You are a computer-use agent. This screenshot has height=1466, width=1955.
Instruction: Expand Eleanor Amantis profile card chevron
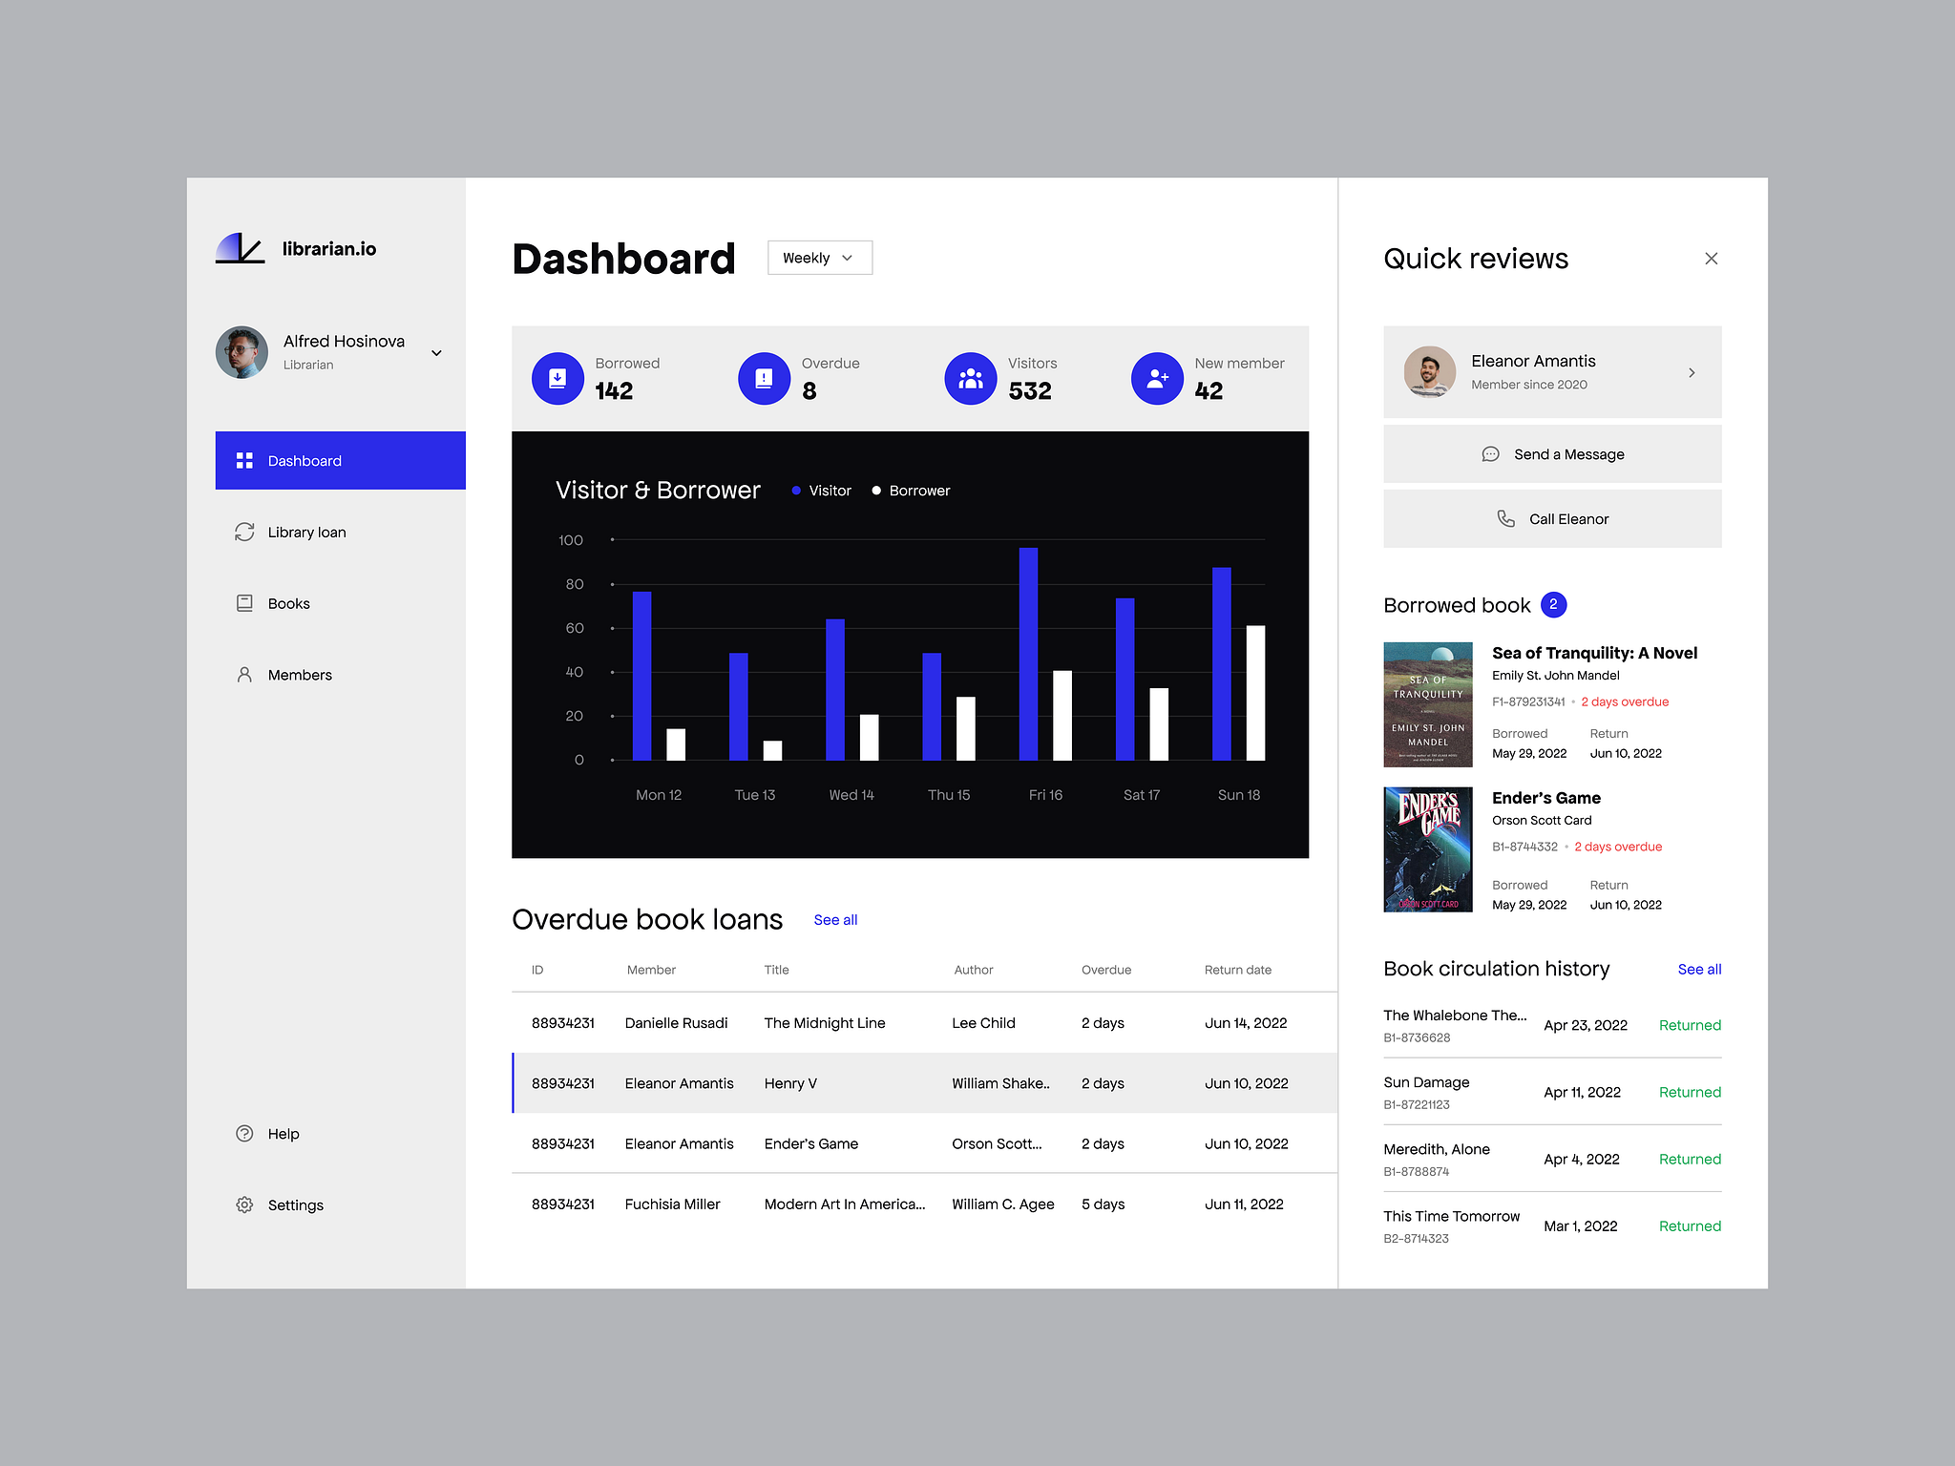pos(1693,372)
